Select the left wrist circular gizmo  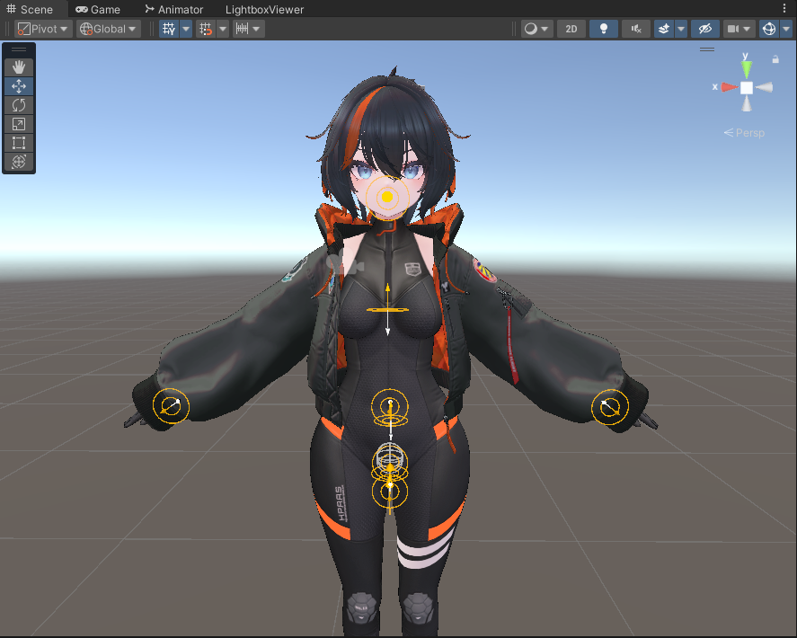coord(172,405)
